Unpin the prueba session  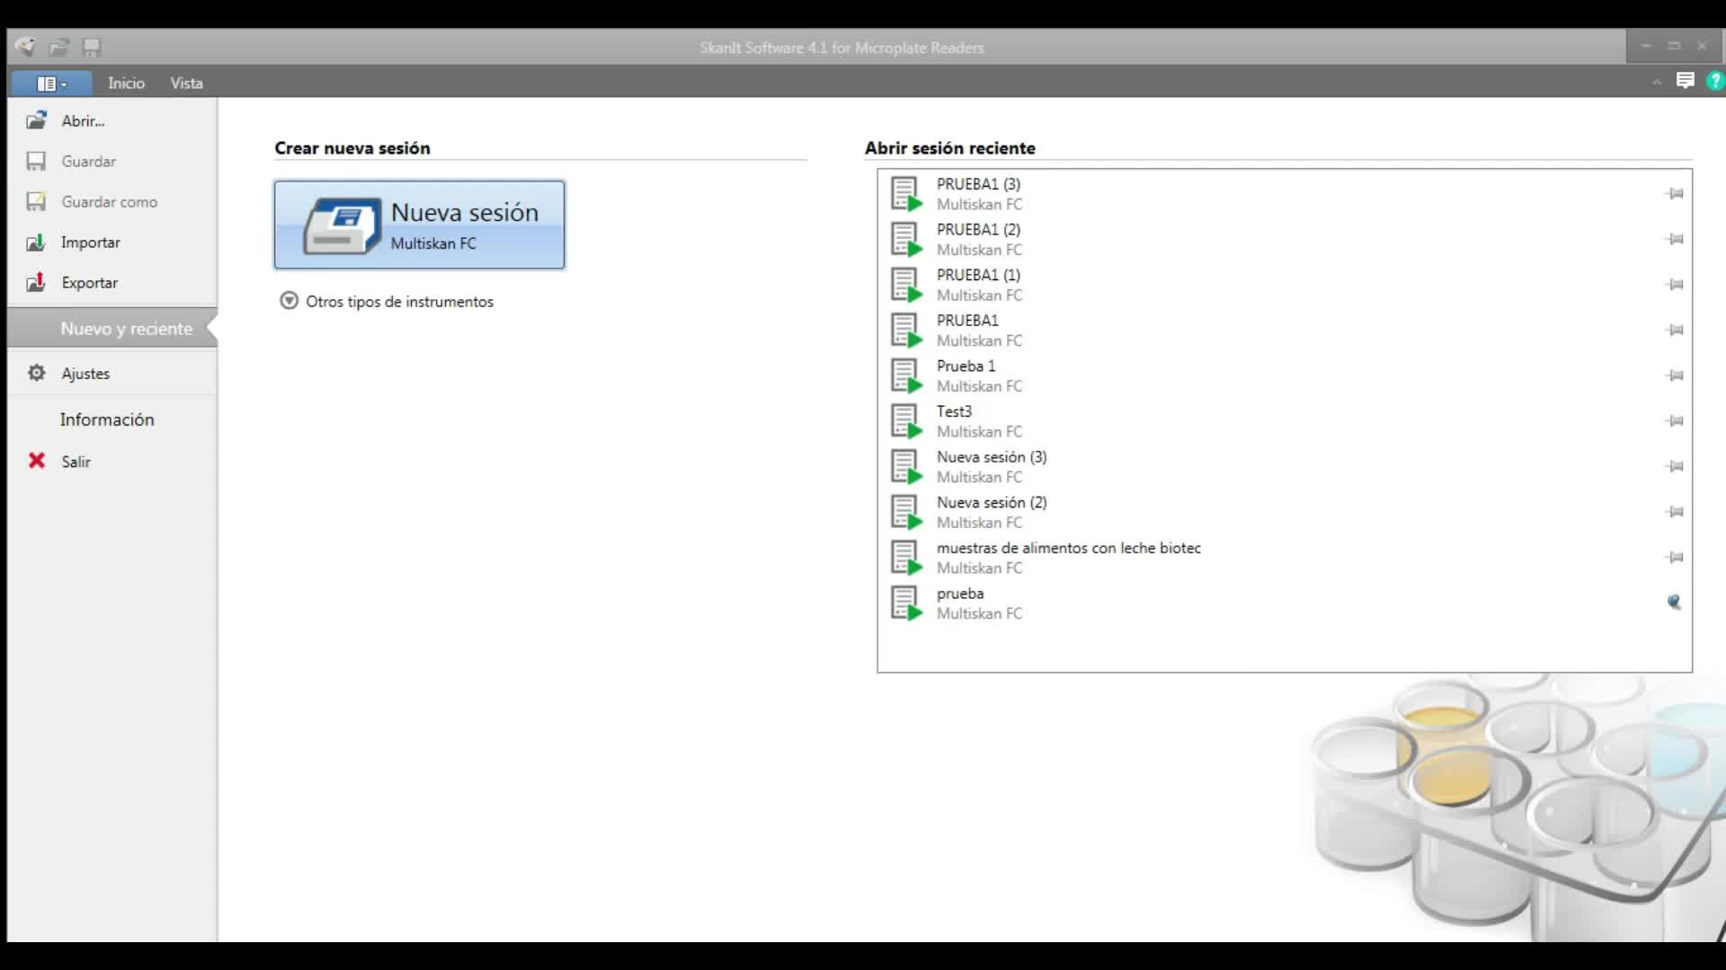(x=1674, y=603)
